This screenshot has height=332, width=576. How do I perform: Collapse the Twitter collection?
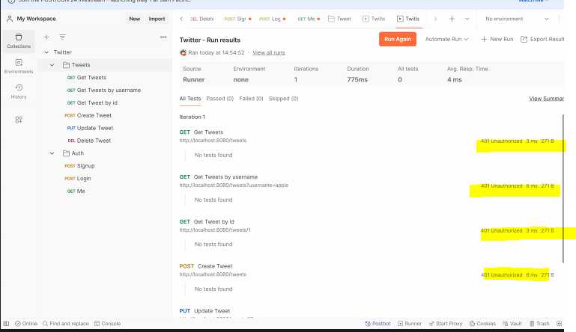(46, 52)
